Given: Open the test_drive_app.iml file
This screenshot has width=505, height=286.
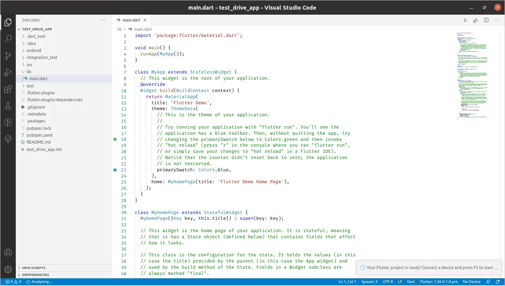Looking at the screenshot, I should click(x=64, y=149).
